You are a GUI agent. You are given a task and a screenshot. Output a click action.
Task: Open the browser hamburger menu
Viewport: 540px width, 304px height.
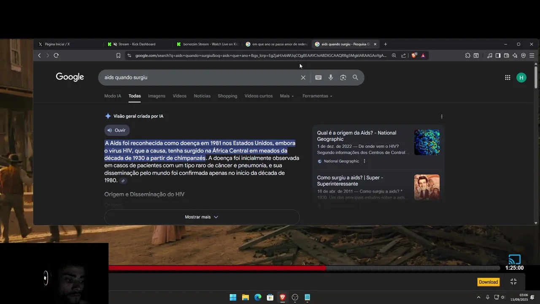(532, 55)
